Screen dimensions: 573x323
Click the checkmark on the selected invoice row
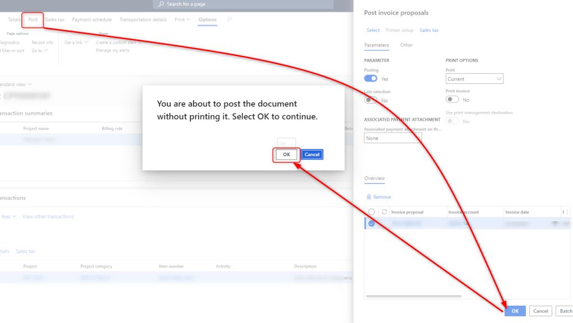click(x=371, y=223)
